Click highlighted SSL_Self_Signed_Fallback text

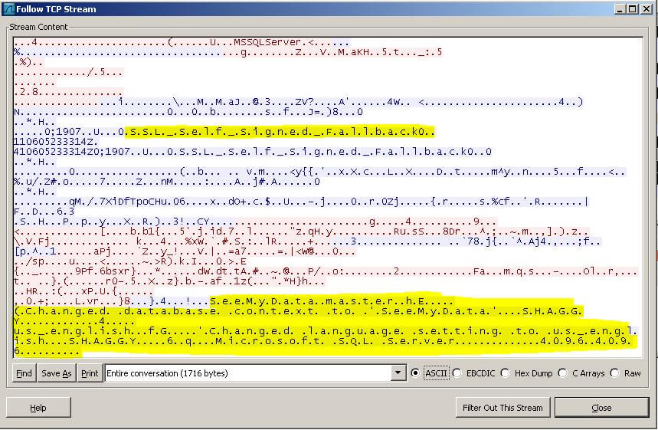pyautogui.click(x=280, y=132)
